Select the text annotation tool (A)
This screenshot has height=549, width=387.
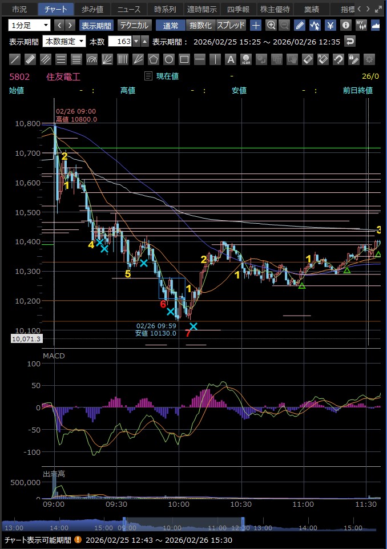230,59
